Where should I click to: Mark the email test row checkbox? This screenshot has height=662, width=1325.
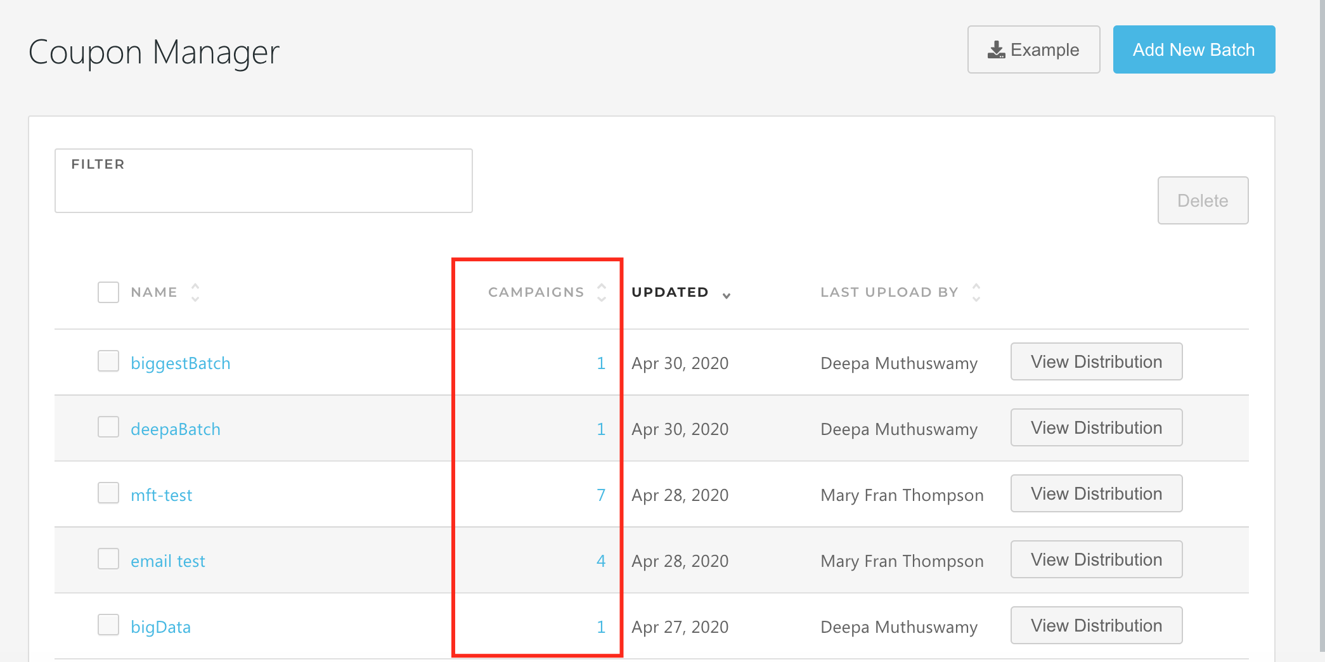(108, 559)
